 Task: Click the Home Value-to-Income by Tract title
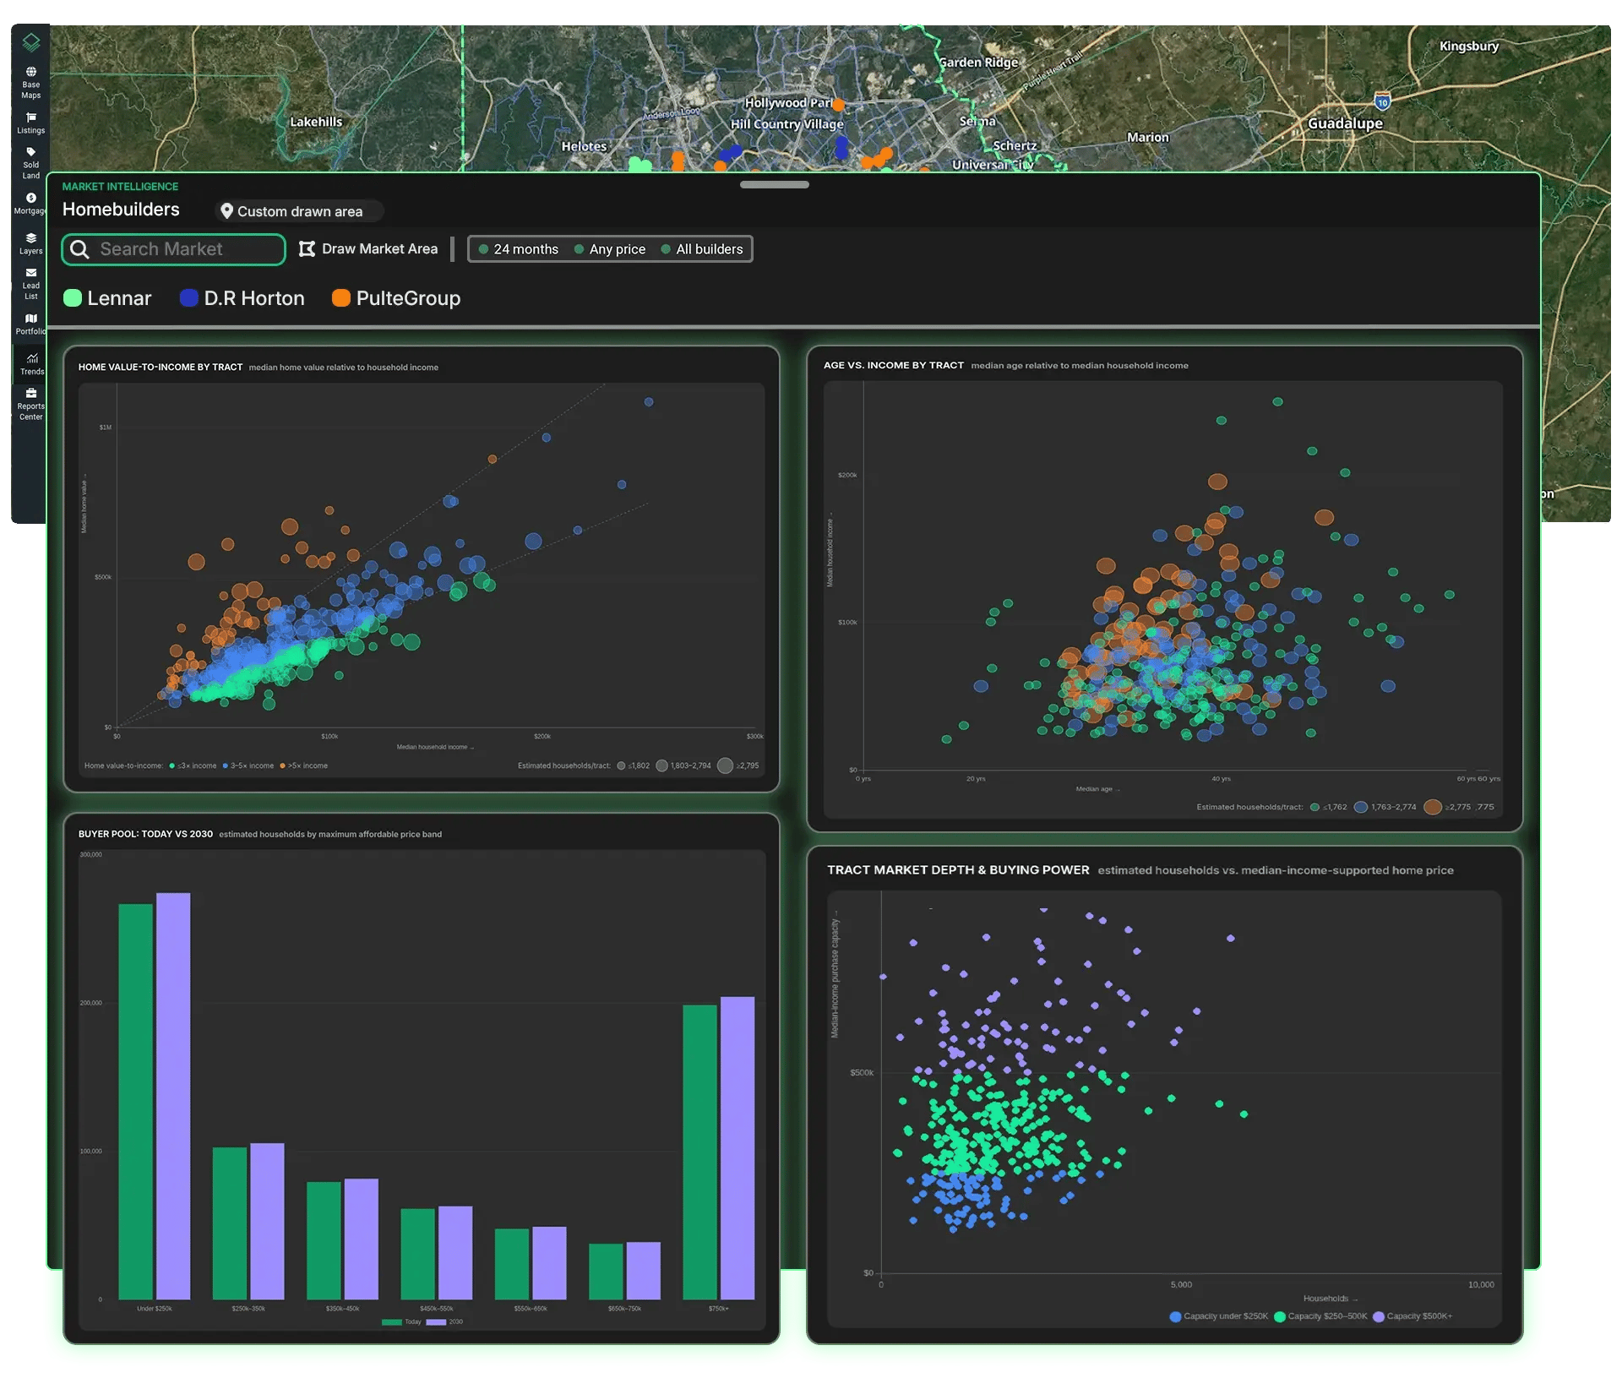161,368
